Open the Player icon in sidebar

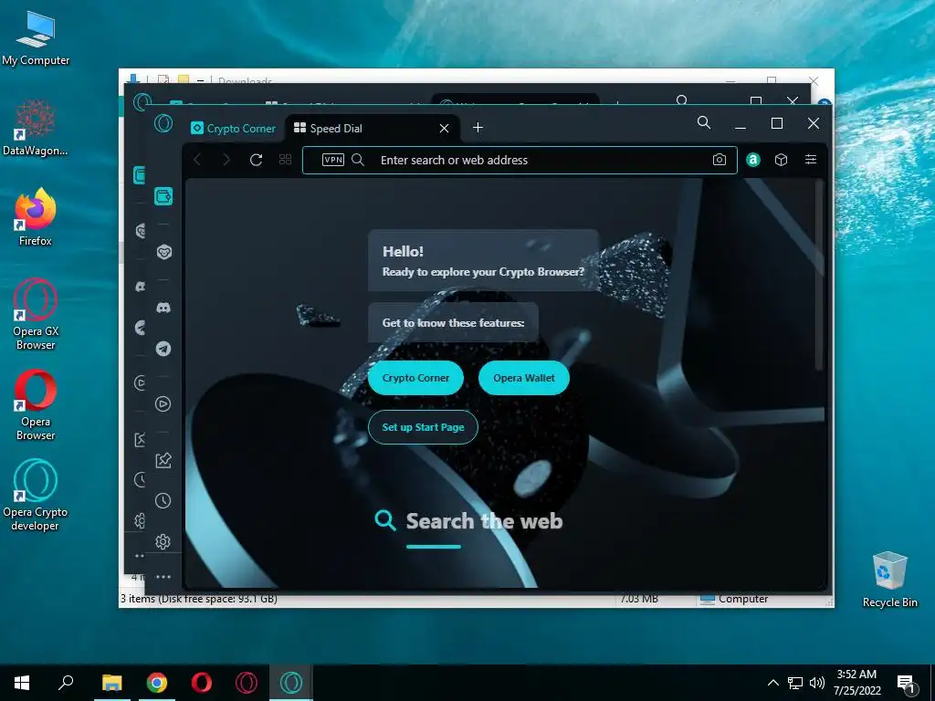click(x=163, y=404)
